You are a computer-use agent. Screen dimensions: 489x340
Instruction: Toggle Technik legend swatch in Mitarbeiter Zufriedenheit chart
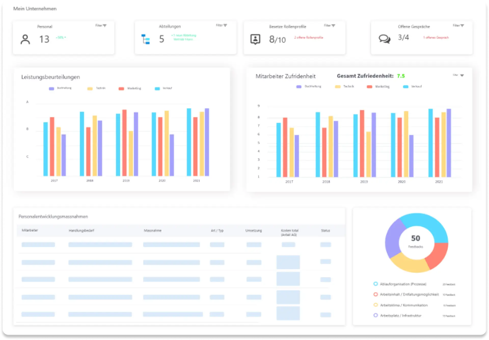338,87
